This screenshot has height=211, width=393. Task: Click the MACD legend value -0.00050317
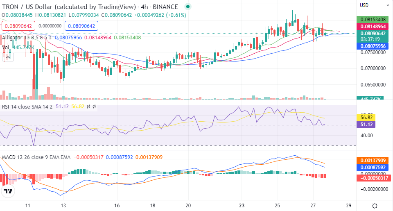88,157
